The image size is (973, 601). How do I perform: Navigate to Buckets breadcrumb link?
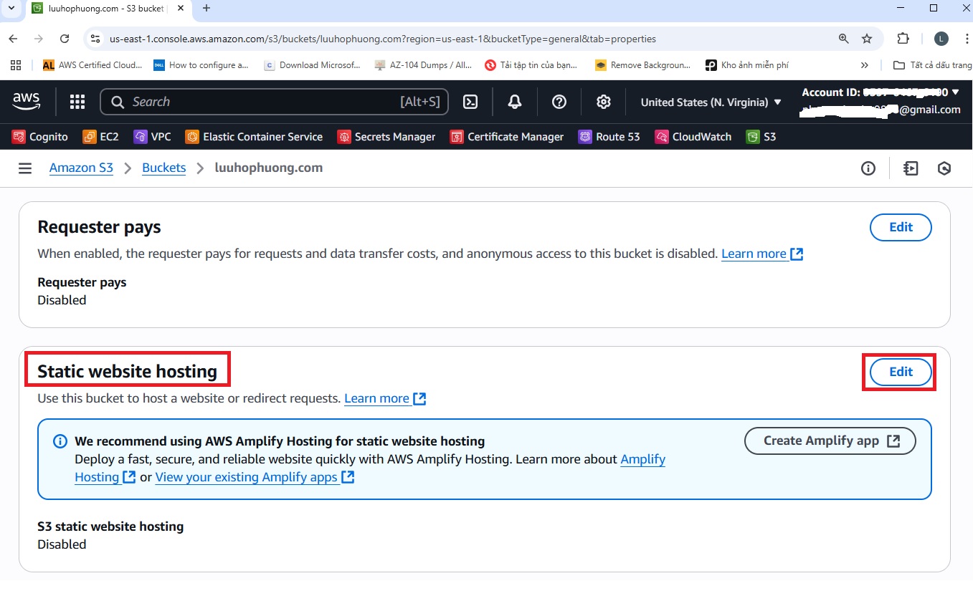pos(163,168)
